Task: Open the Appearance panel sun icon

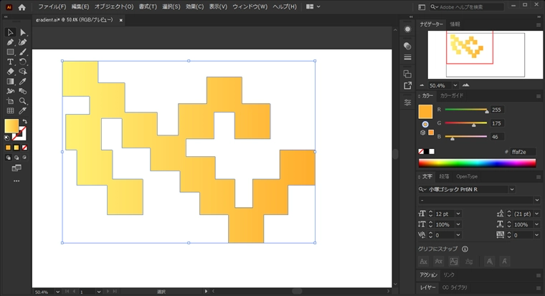Action: pyautogui.click(x=407, y=28)
